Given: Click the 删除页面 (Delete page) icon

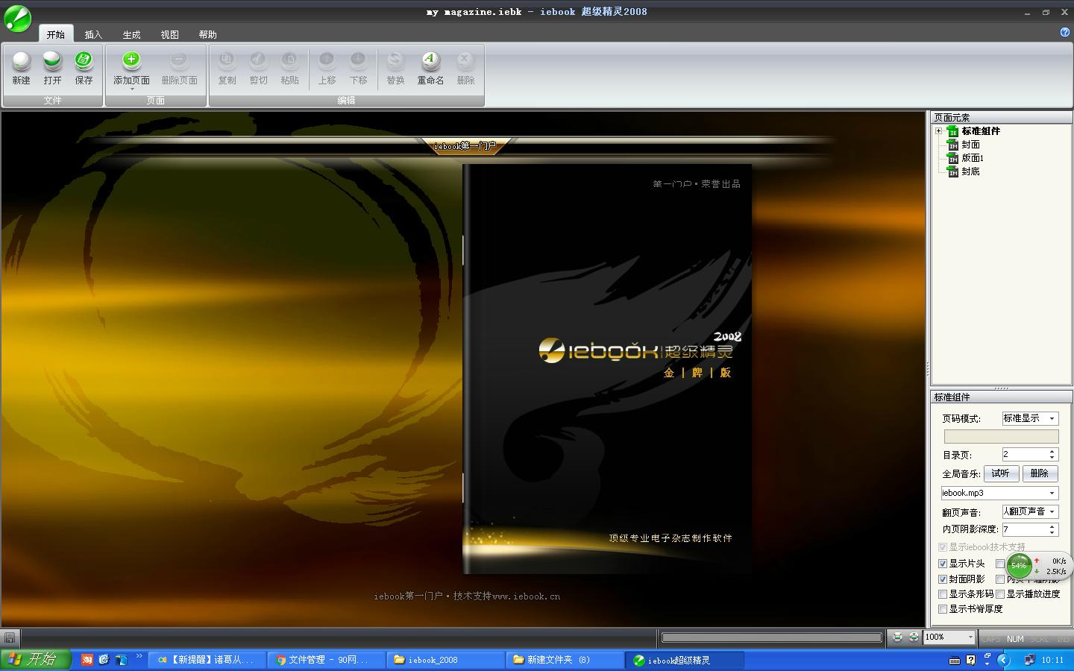Looking at the screenshot, I should click(x=179, y=60).
